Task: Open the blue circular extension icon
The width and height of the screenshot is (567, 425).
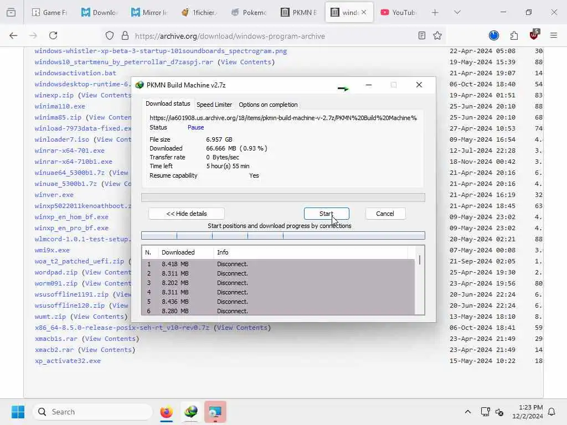Action: pos(494,35)
